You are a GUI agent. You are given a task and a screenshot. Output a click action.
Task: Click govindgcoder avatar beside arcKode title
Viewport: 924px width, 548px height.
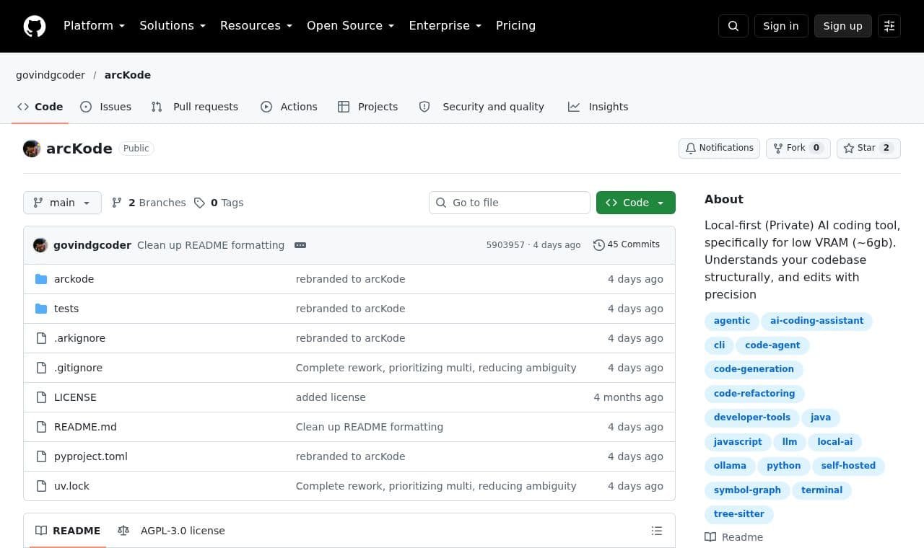click(32, 149)
